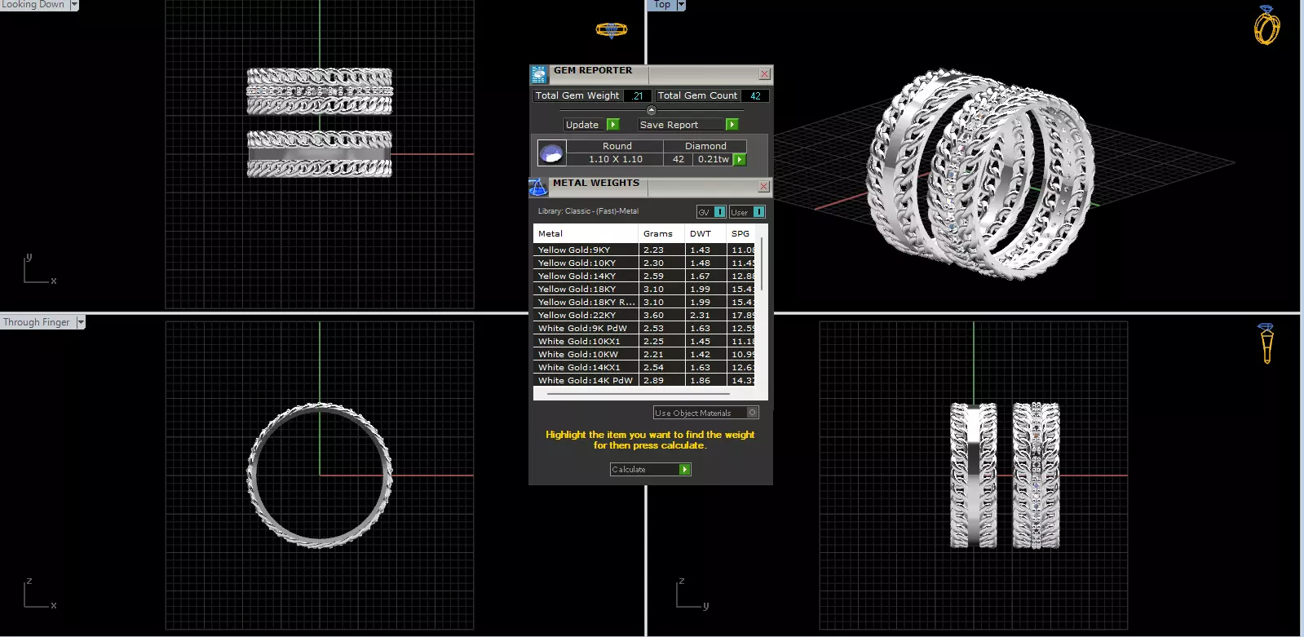Image resolution: width=1304 pixels, height=637 pixels.
Task: Click the metal list vertical scrollbar
Action: [x=762, y=265]
